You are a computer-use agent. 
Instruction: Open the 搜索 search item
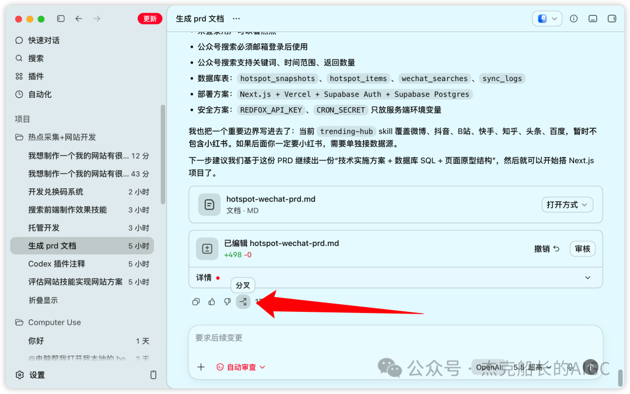[x=36, y=58]
